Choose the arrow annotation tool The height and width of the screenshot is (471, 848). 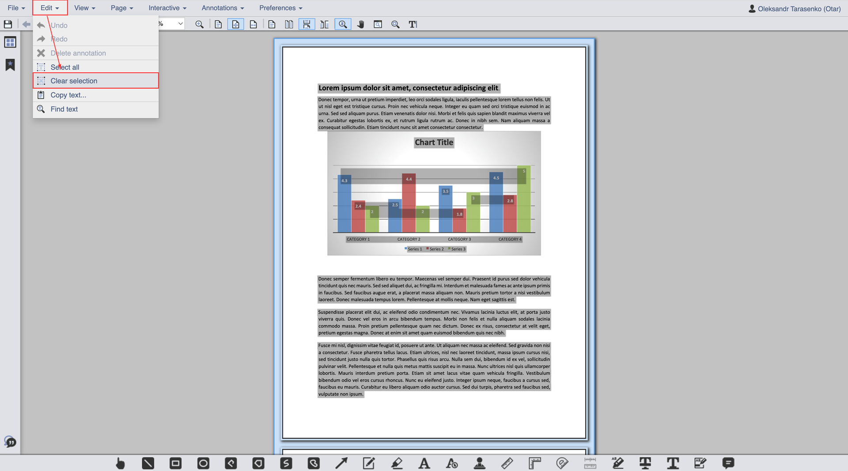click(x=341, y=463)
